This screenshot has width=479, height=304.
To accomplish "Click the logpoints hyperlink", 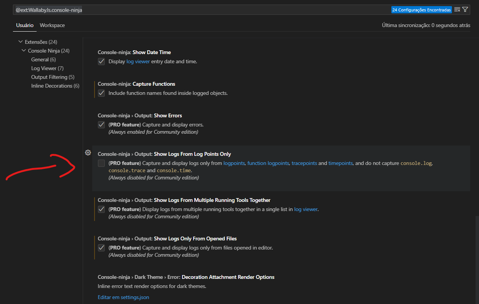I will (234, 163).
